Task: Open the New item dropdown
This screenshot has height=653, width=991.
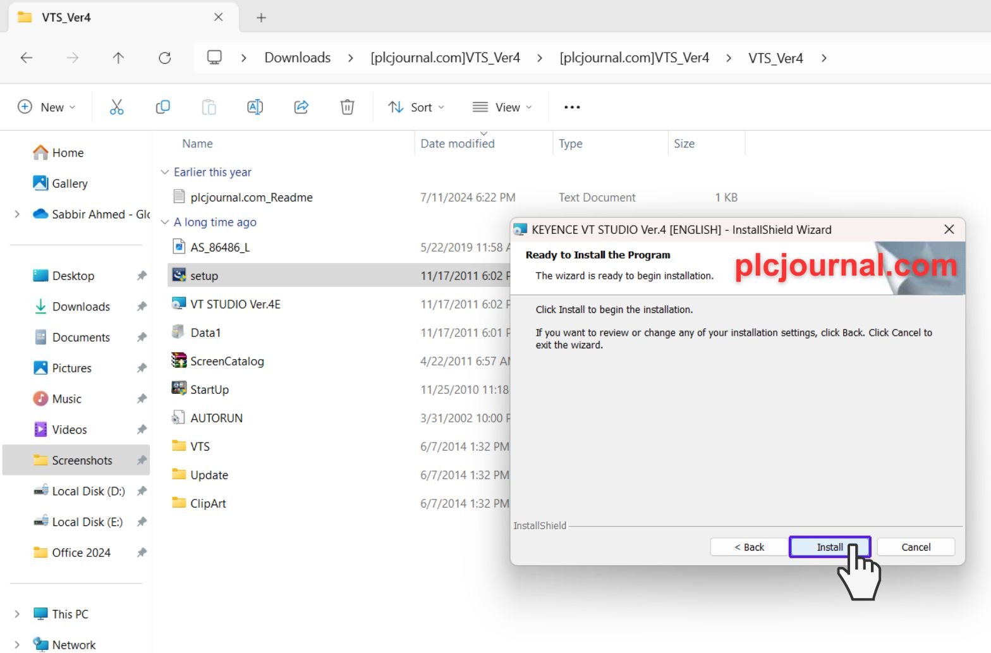Action: click(47, 107)
